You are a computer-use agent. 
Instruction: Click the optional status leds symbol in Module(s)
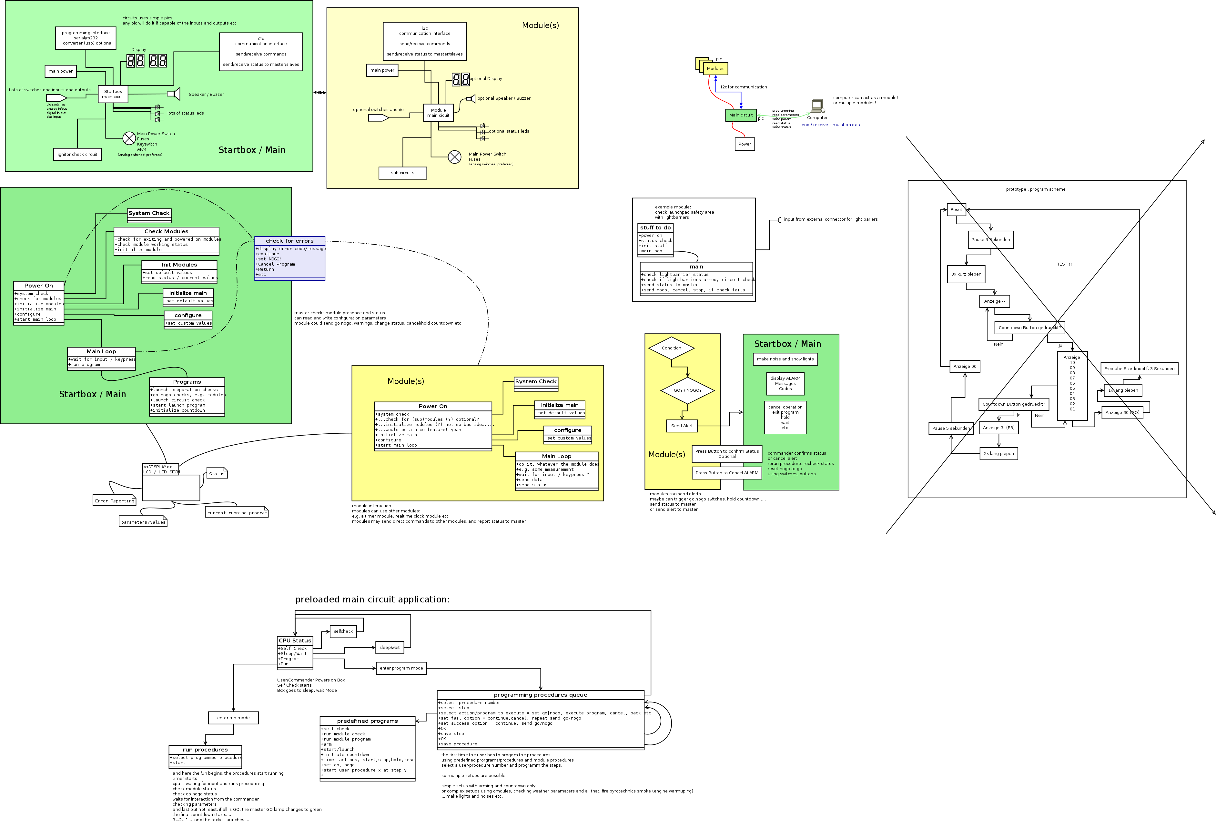tap(483, 132)
